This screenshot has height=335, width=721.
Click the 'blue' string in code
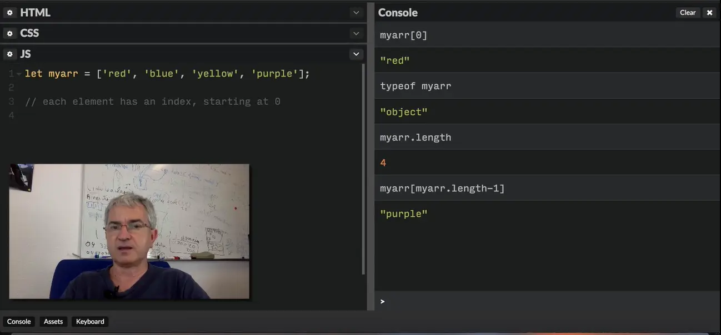(161, 73)
